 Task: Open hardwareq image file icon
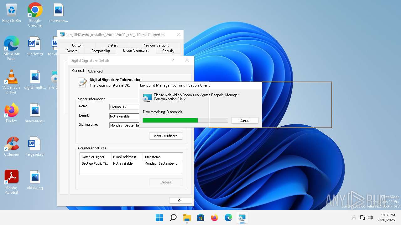pos(35,113)
